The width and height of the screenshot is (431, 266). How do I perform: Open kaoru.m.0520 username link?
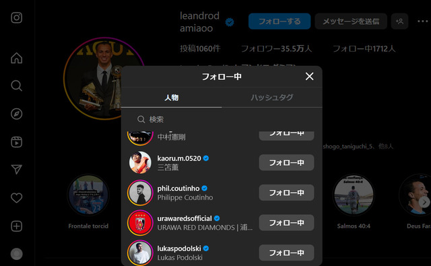click(179, 159)
